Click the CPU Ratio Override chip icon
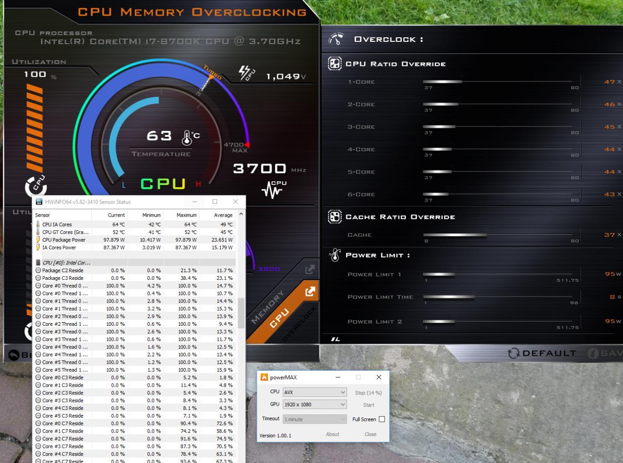 click(335, 64)
